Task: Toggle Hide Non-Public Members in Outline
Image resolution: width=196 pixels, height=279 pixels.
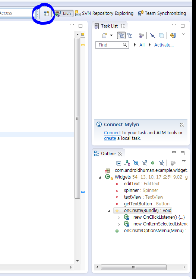Action: pos(153,163)
